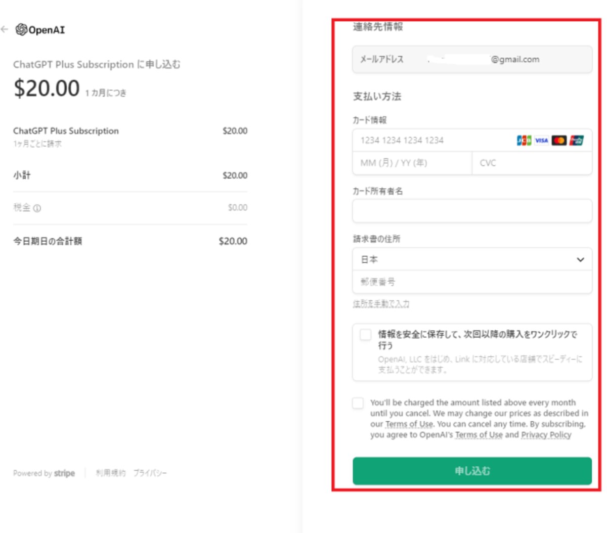Click the tax info icon next to 税金

[37, 208]
